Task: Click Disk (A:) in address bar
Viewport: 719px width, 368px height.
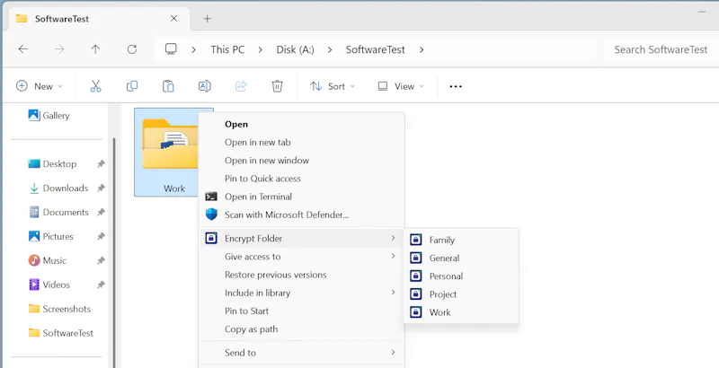Action: [x=296, y=49]
